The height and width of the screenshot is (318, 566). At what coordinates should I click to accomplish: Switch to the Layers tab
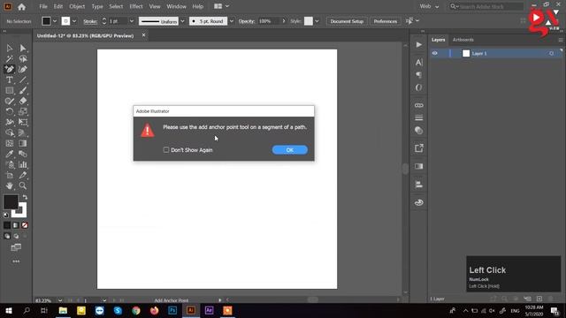click(x=439, y=40)
